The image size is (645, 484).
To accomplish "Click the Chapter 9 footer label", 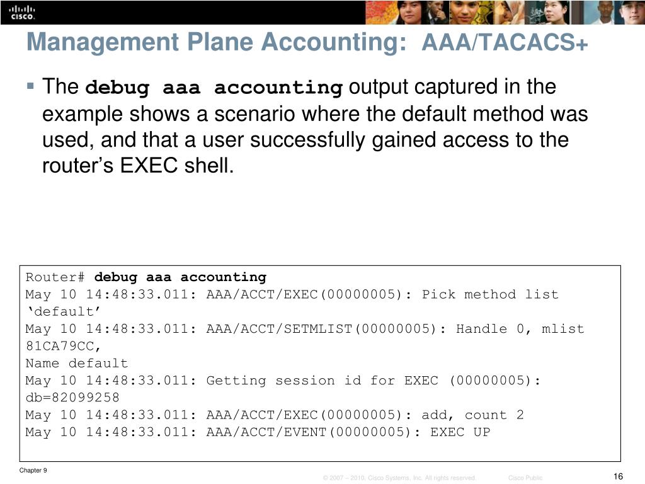I will tap(33, 470).
